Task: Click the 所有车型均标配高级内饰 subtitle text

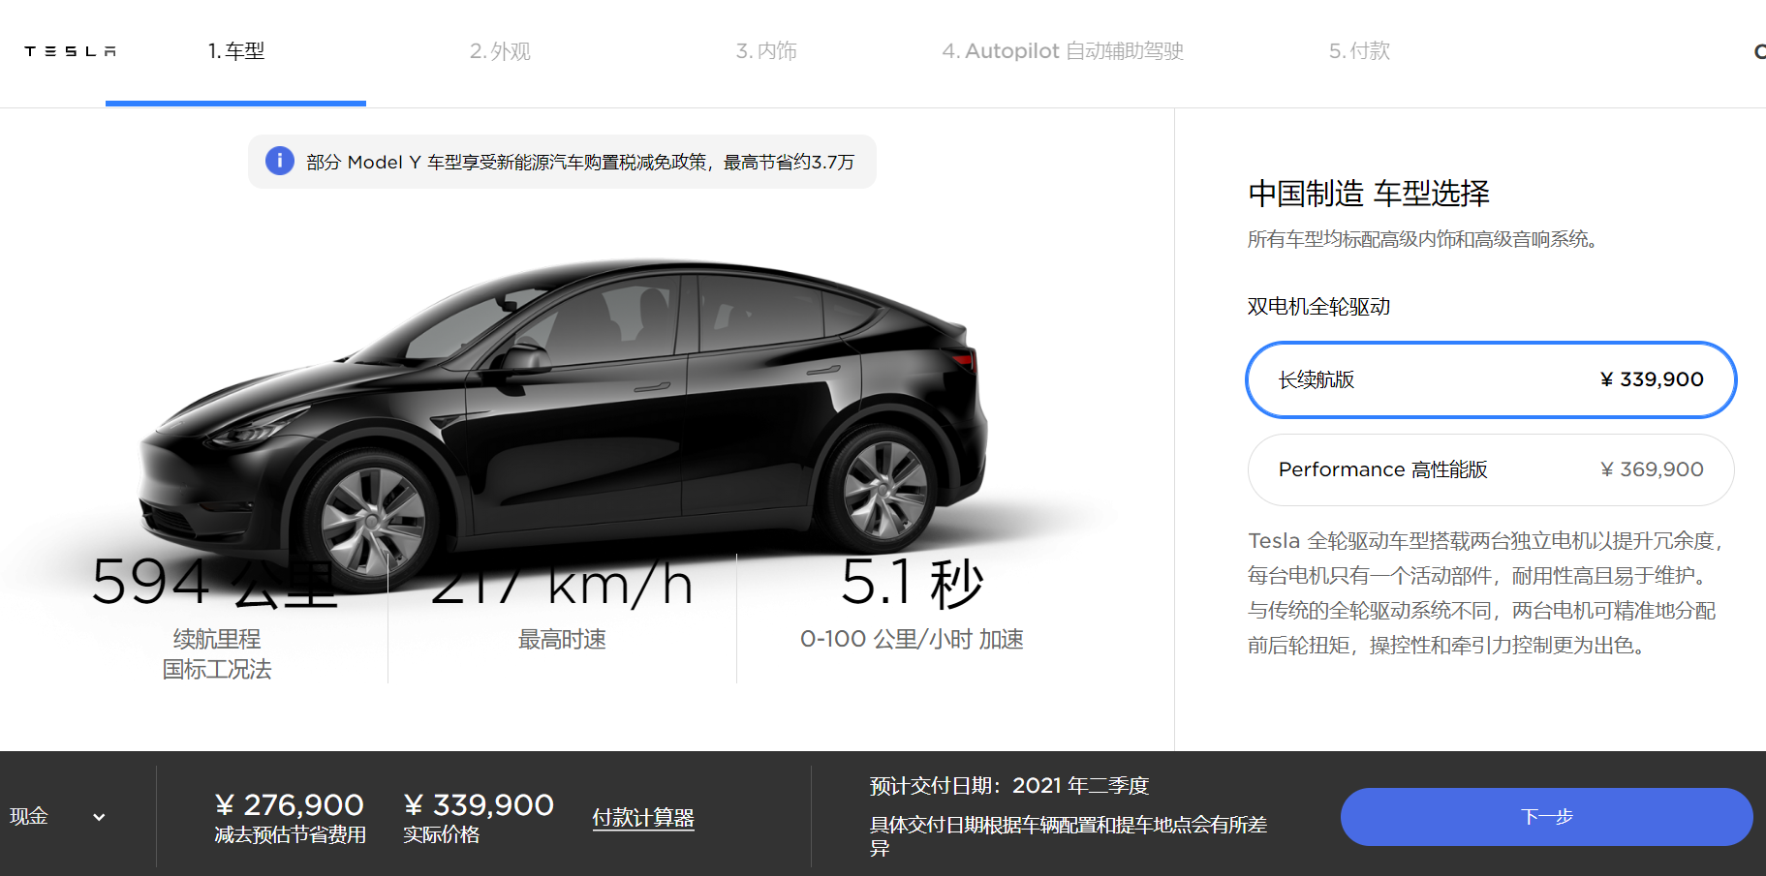Action: (x=1422, y=239)
